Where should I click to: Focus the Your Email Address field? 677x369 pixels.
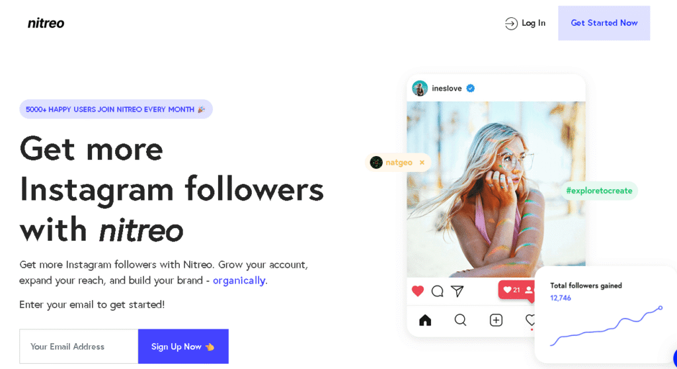(79, 347)
